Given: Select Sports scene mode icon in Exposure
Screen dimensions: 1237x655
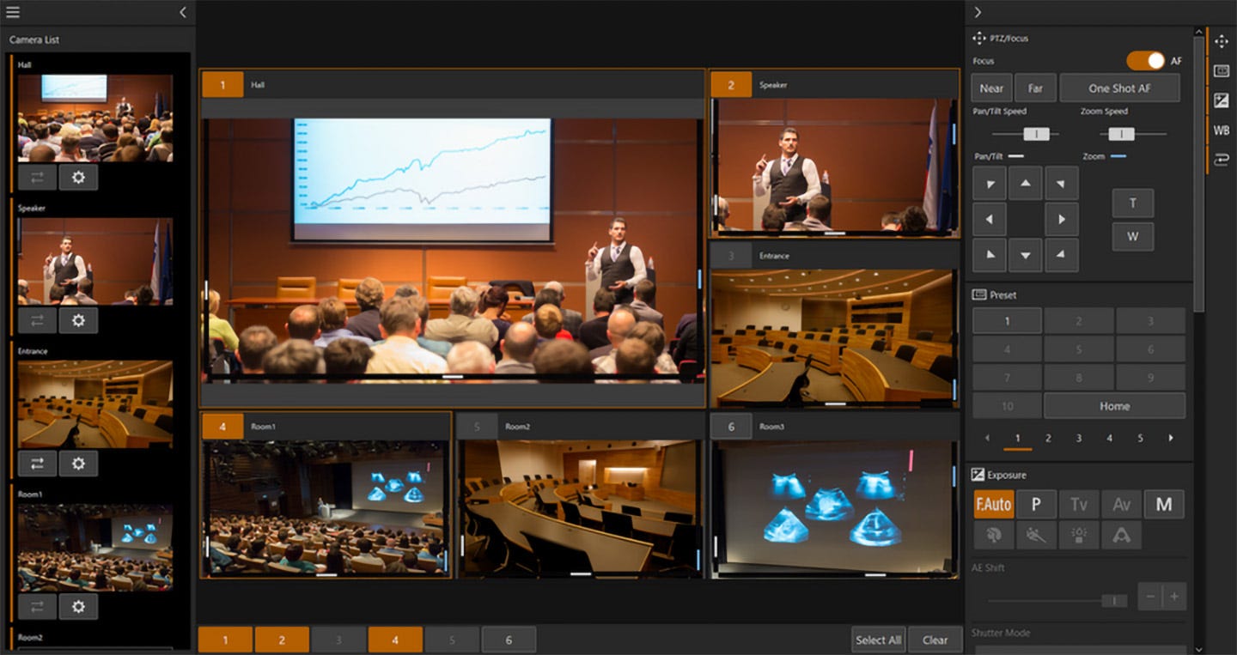Looking at the screenshot, I should click(1036, 535).
